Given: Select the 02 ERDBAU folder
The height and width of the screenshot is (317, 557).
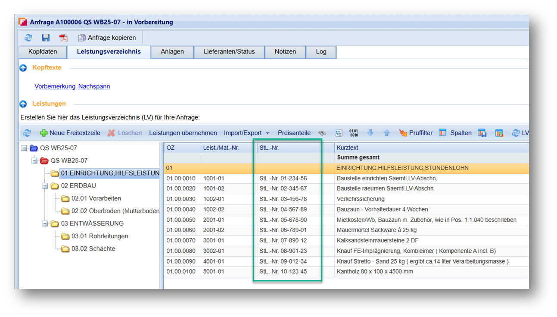Looking at the screenshot, I should tap(73, 186).
